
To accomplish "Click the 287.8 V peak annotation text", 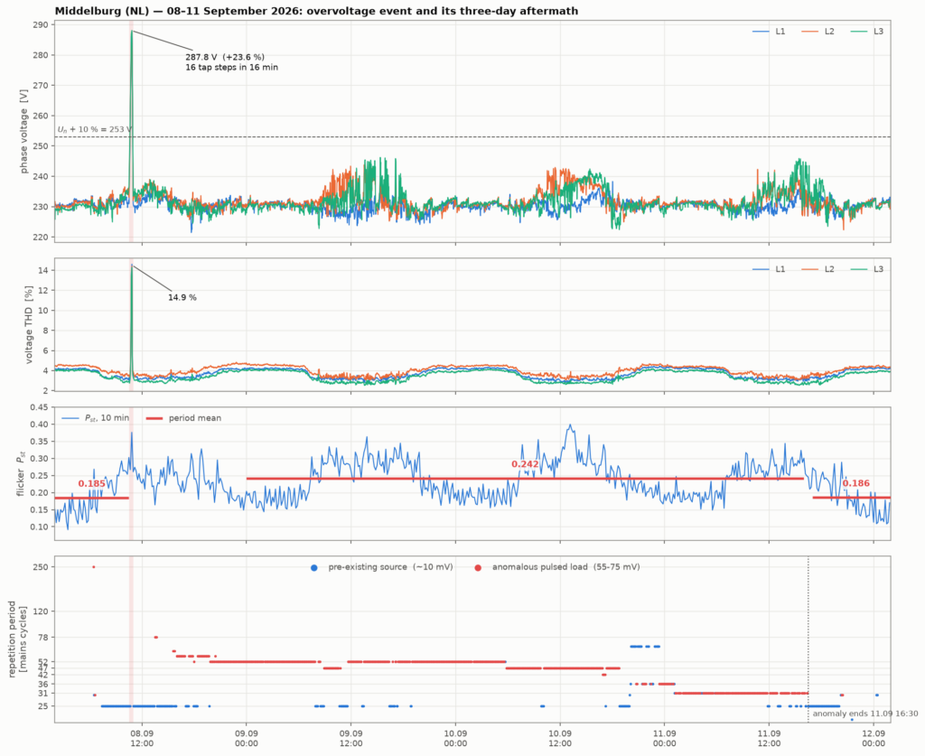I will point(225,57).
